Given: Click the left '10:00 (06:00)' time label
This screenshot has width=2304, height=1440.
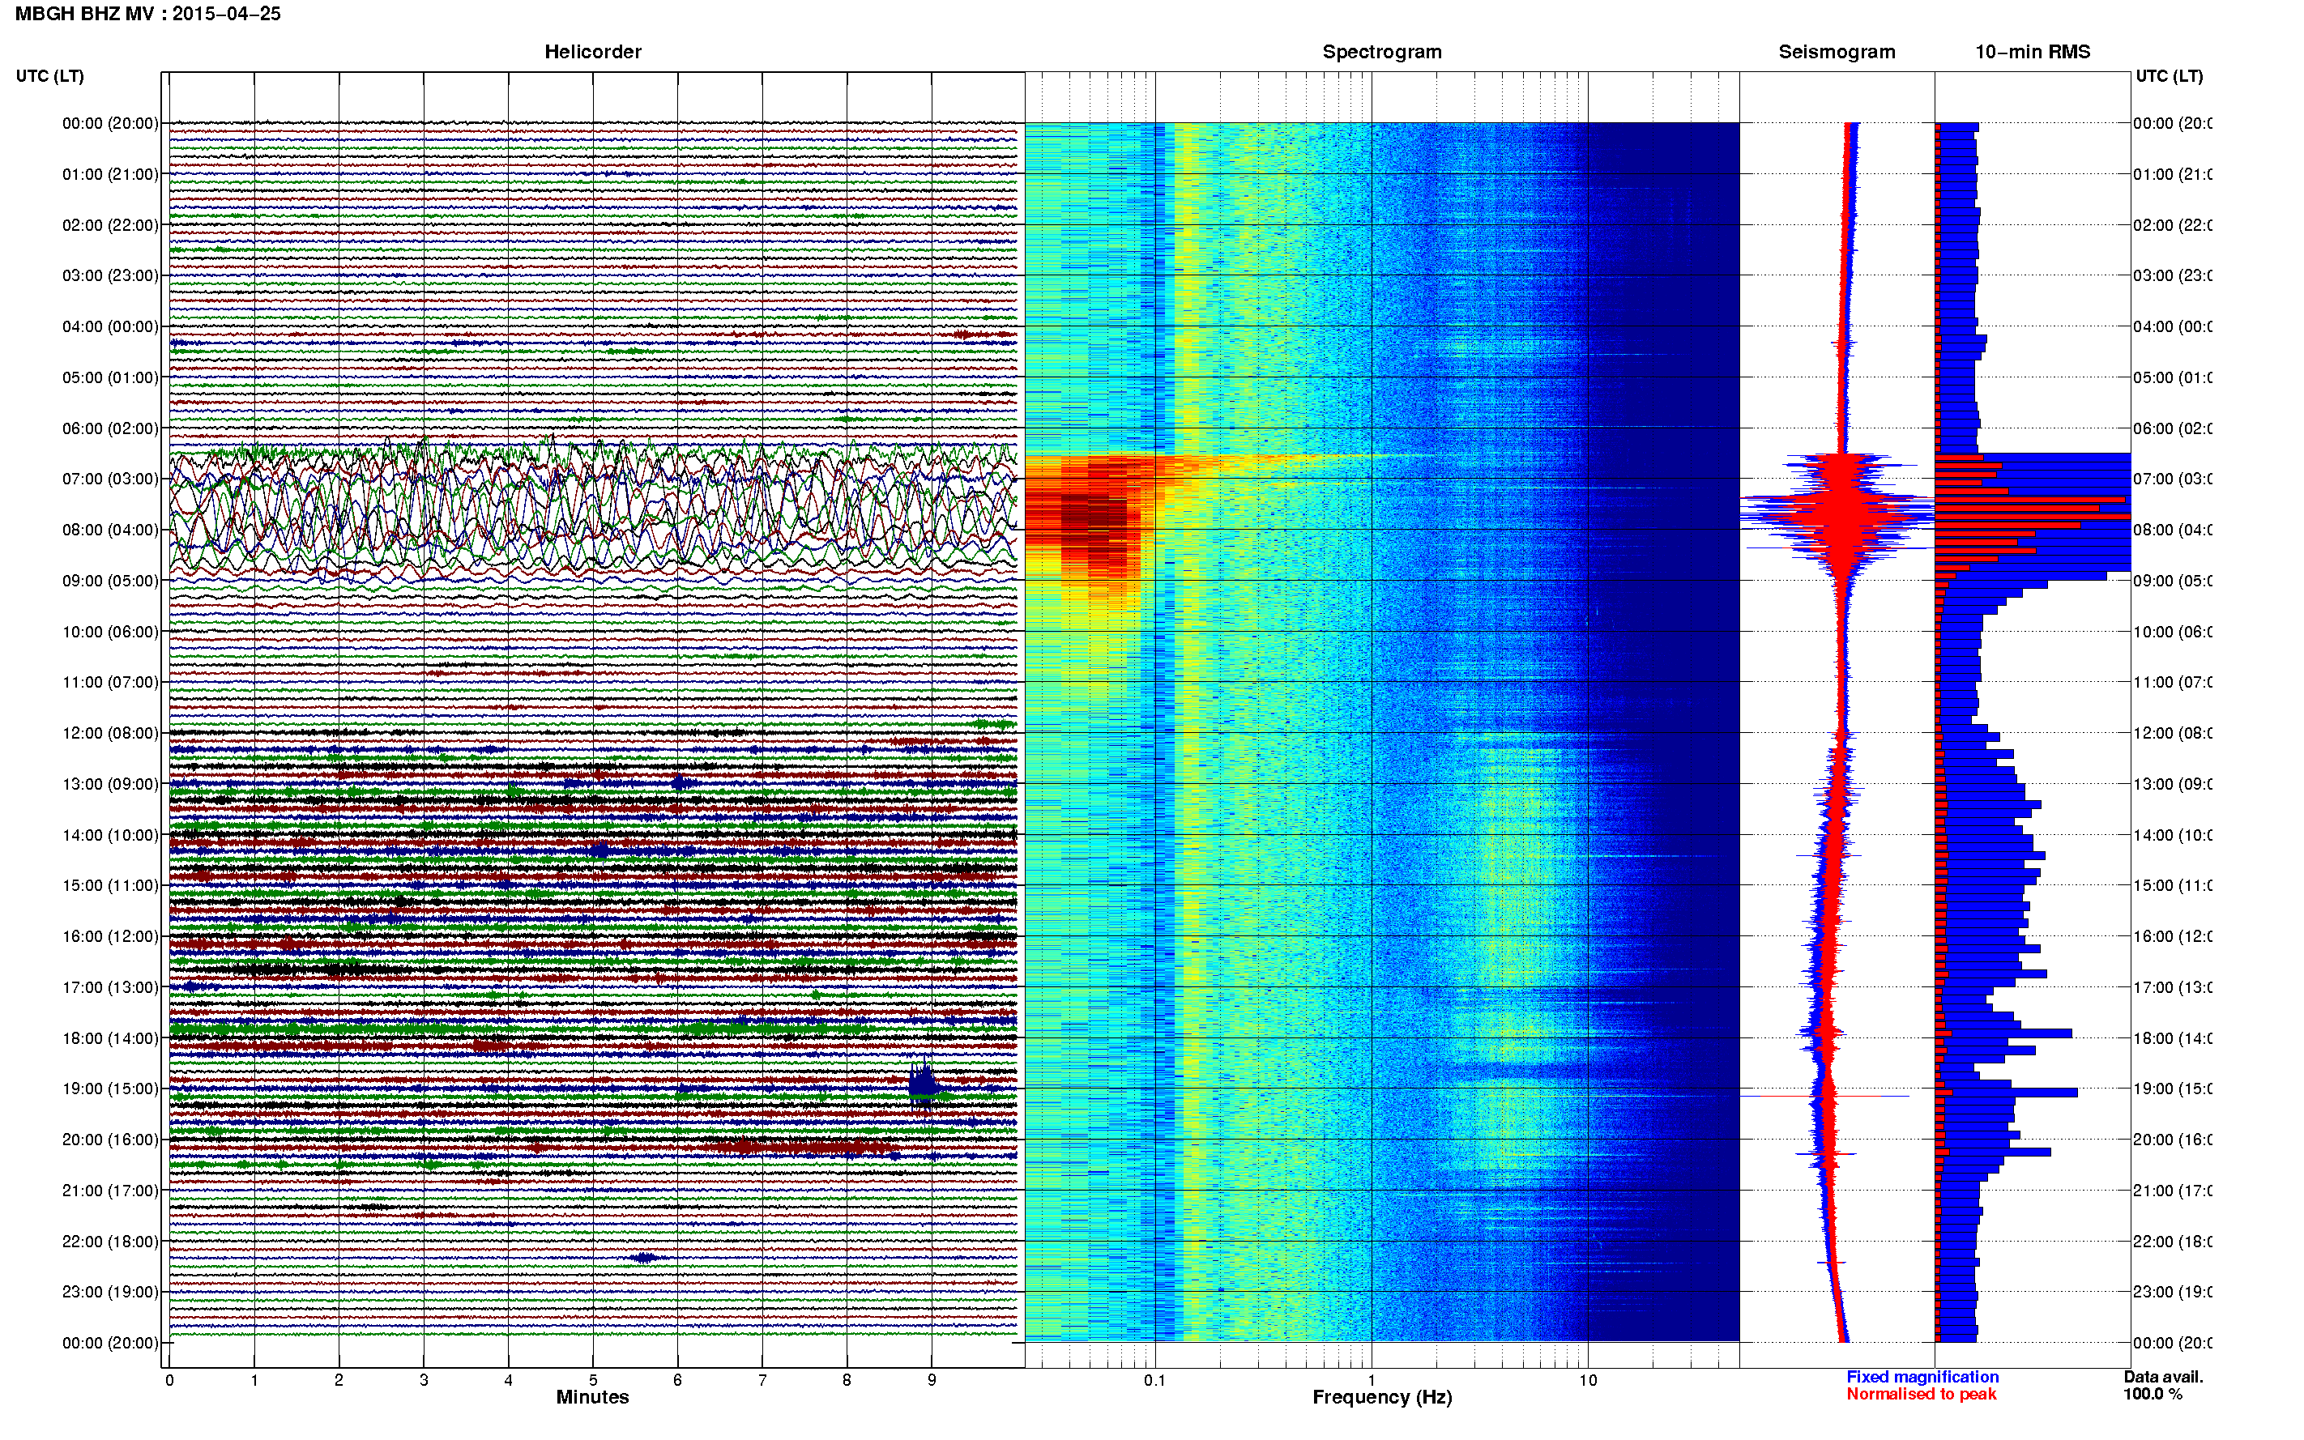Looking at the screenshot, I should [x=110, y=633].
